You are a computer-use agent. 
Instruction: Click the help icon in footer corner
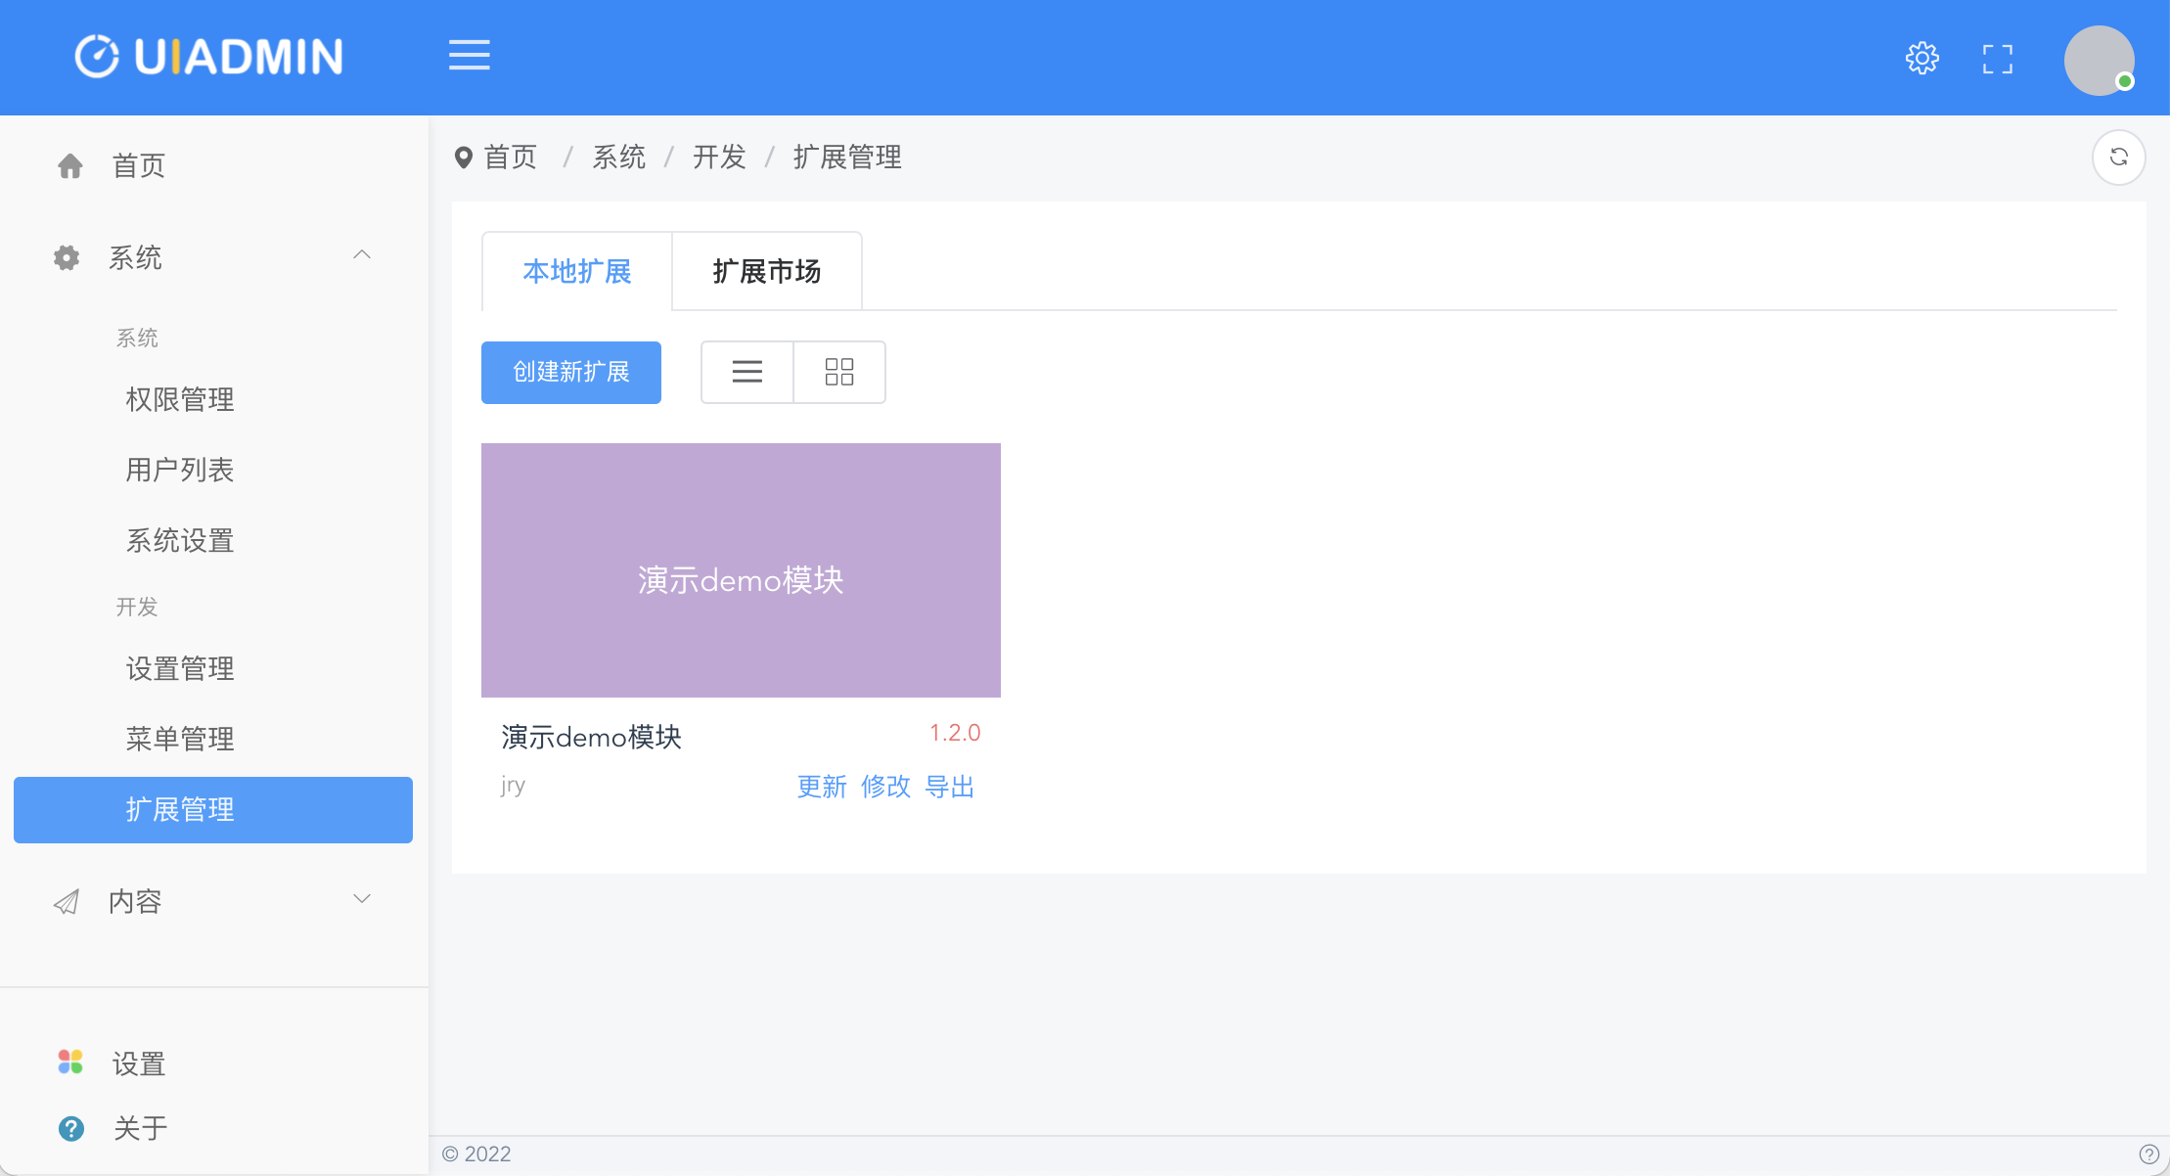[x=2148, y=1154]
